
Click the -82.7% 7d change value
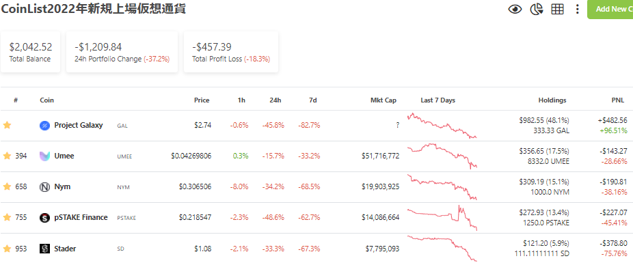coord(310,126)
